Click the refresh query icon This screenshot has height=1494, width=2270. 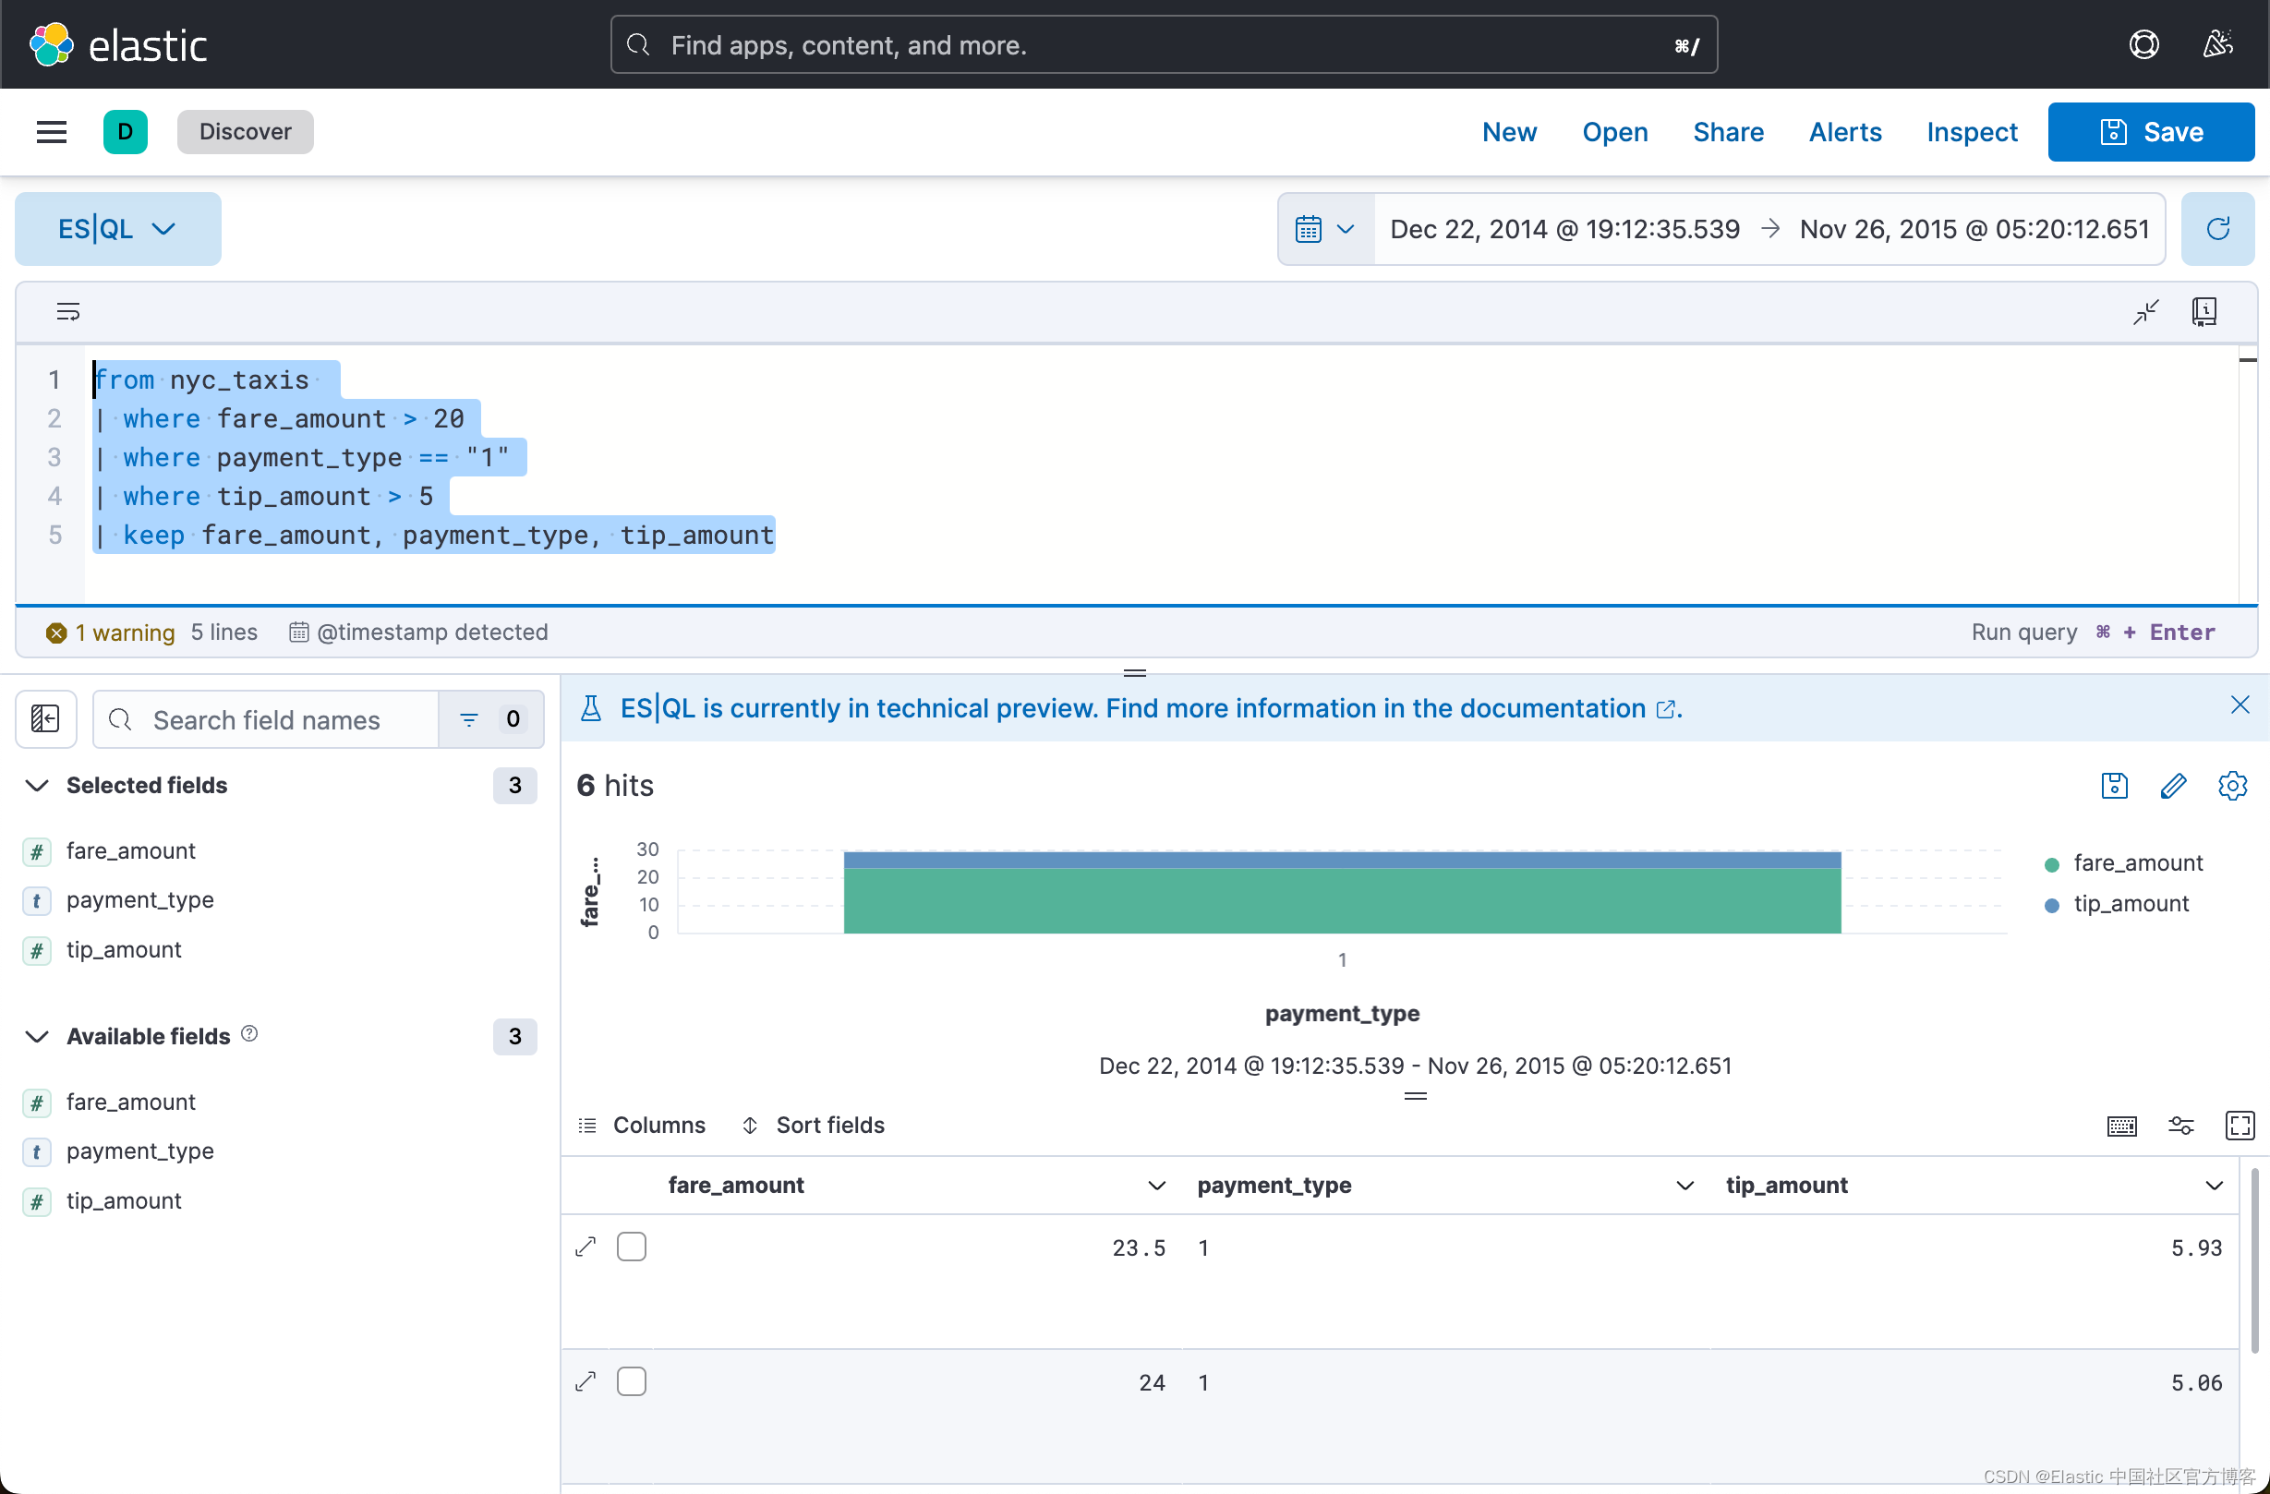2217,229
